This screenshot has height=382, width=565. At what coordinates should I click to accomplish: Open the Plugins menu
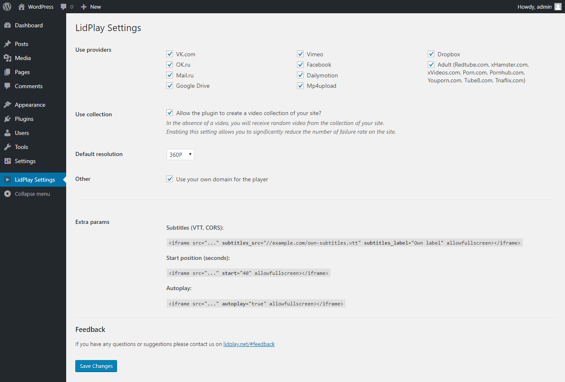[33, 119]
